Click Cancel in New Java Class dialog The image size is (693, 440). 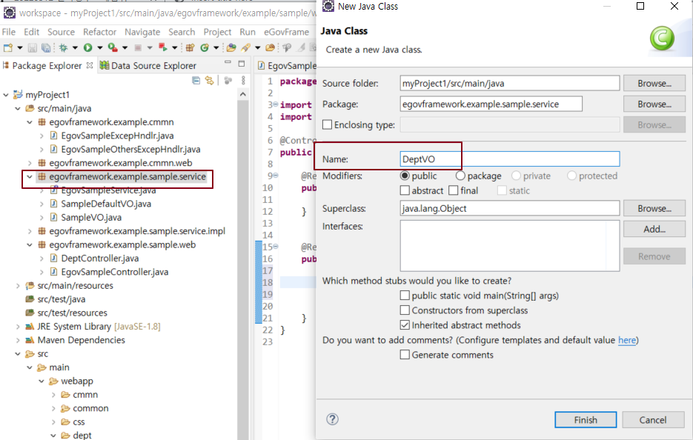click(x=653, y=420)
